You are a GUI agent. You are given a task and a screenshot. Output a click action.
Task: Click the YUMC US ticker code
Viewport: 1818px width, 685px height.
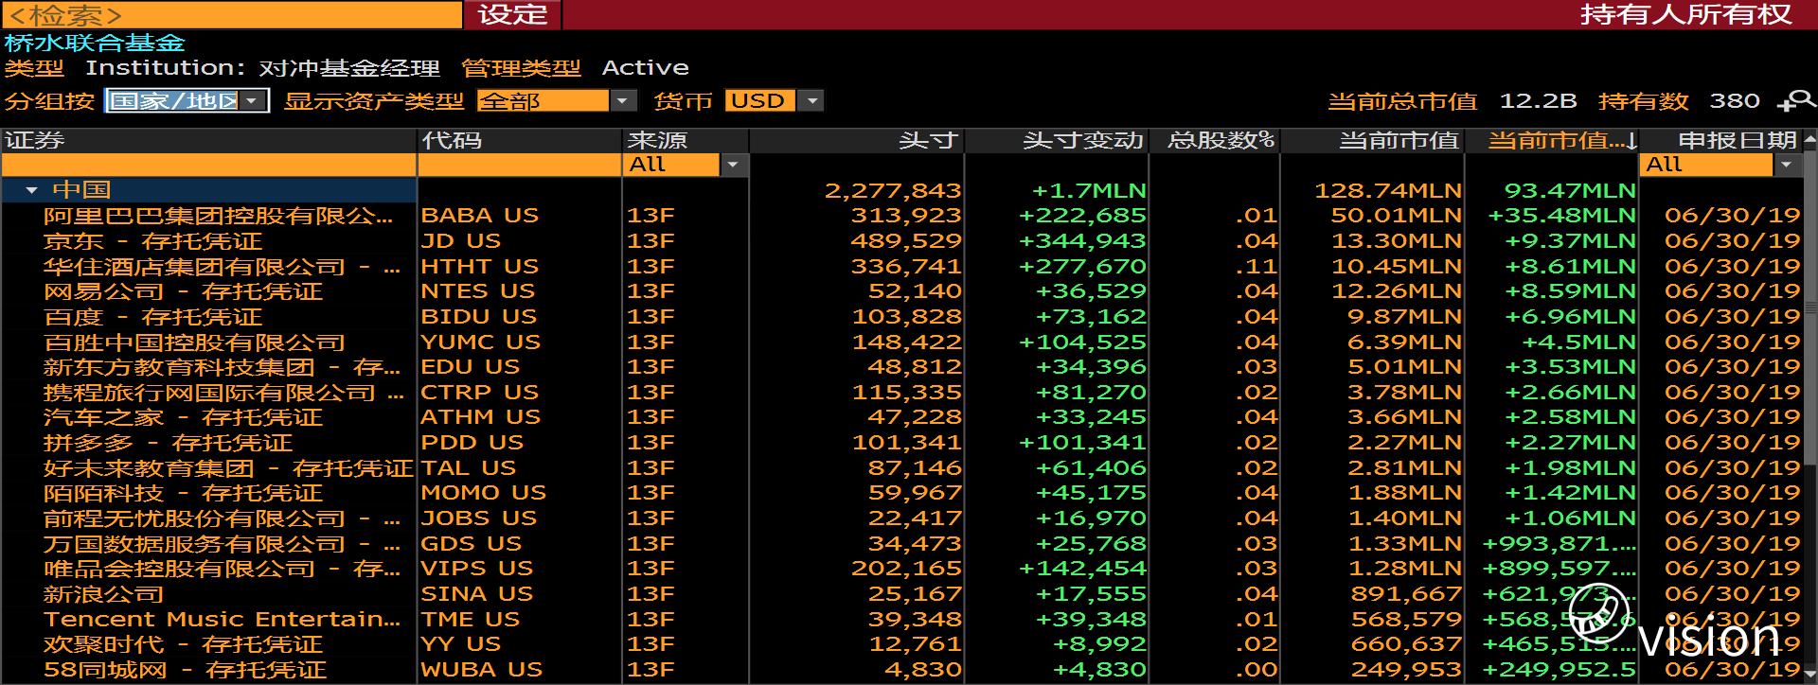(481, 342)
